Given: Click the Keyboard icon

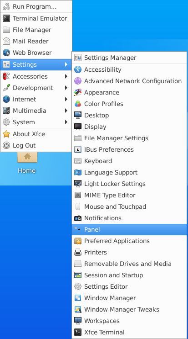Looking at the screenshot, I should 78,161.
